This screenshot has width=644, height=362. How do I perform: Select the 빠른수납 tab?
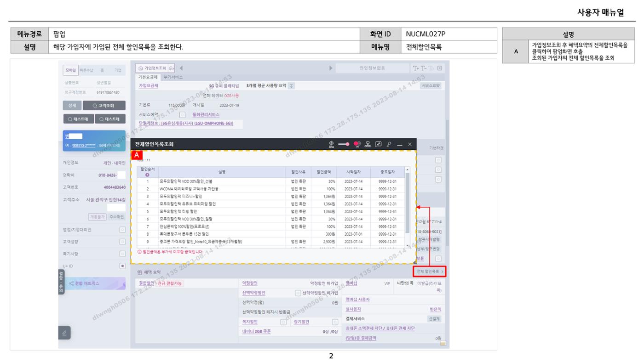[x=87, y=70]
